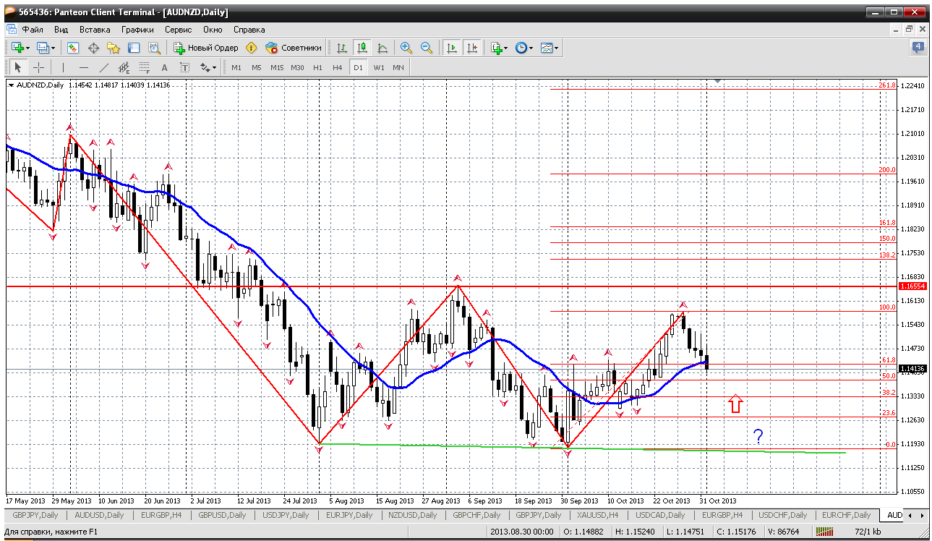
Task: Click the chart shift triangle marker
Action: tap(717, 82)
